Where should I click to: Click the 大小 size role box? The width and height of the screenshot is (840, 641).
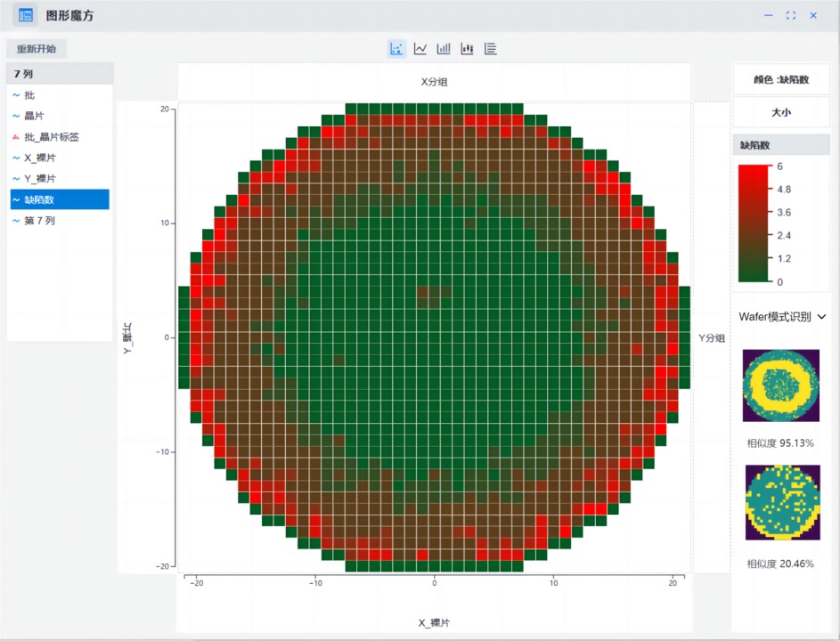point(781,112)
